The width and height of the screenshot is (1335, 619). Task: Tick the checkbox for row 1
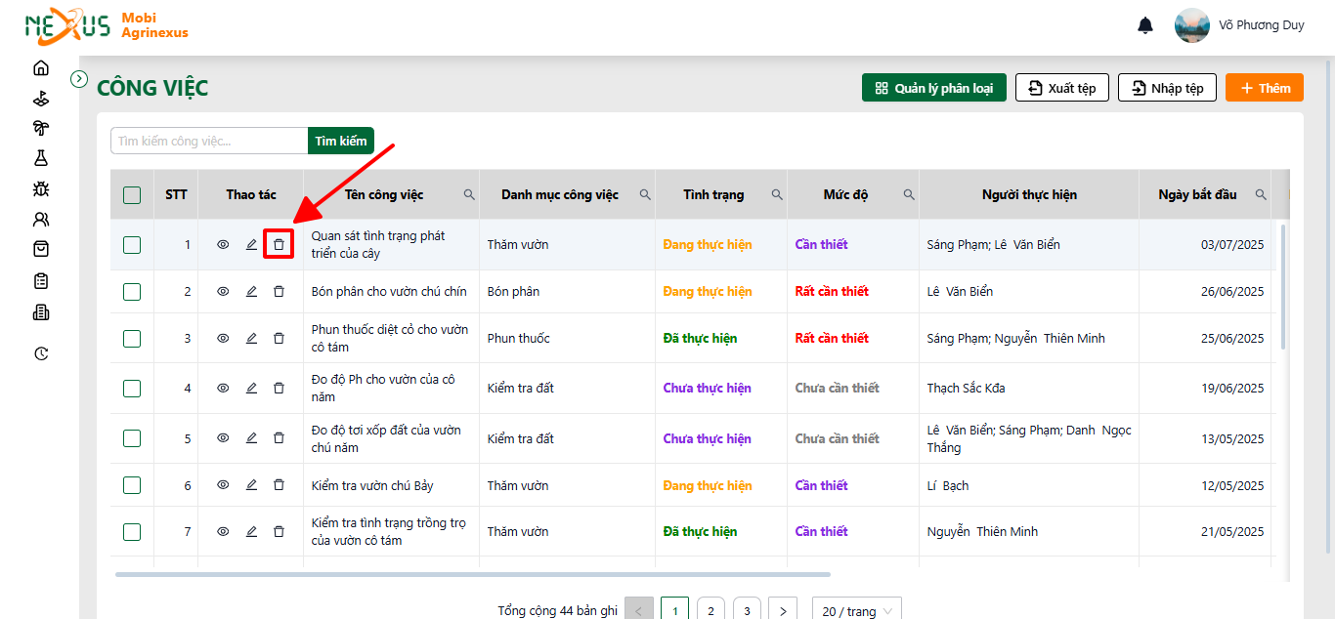coord(132,245)
